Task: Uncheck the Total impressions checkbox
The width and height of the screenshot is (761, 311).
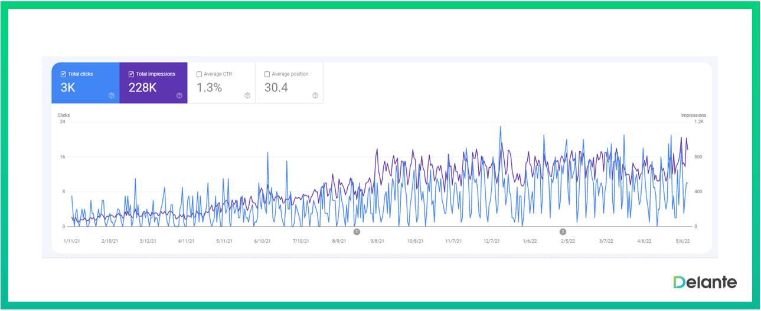Action: [x=131, y=74]
